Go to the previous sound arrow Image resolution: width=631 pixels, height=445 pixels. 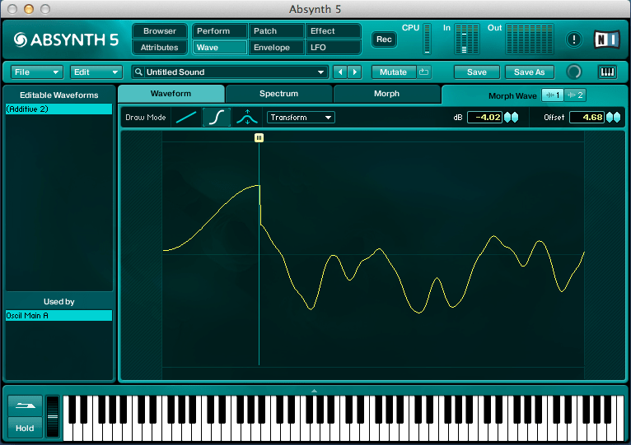340,72
